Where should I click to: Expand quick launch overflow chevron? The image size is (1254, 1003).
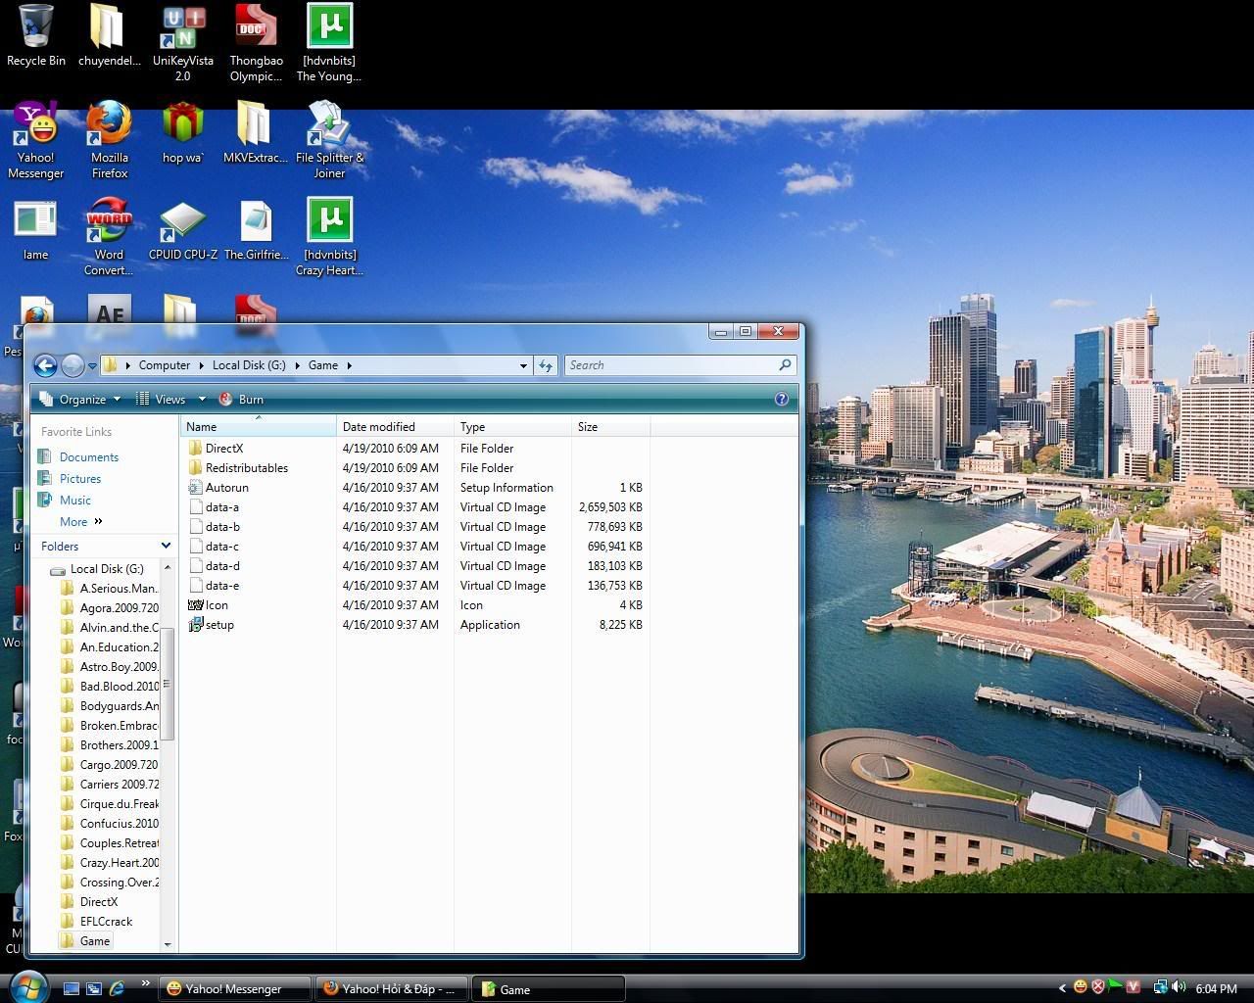pyautogui.click(x=146, y=983)
